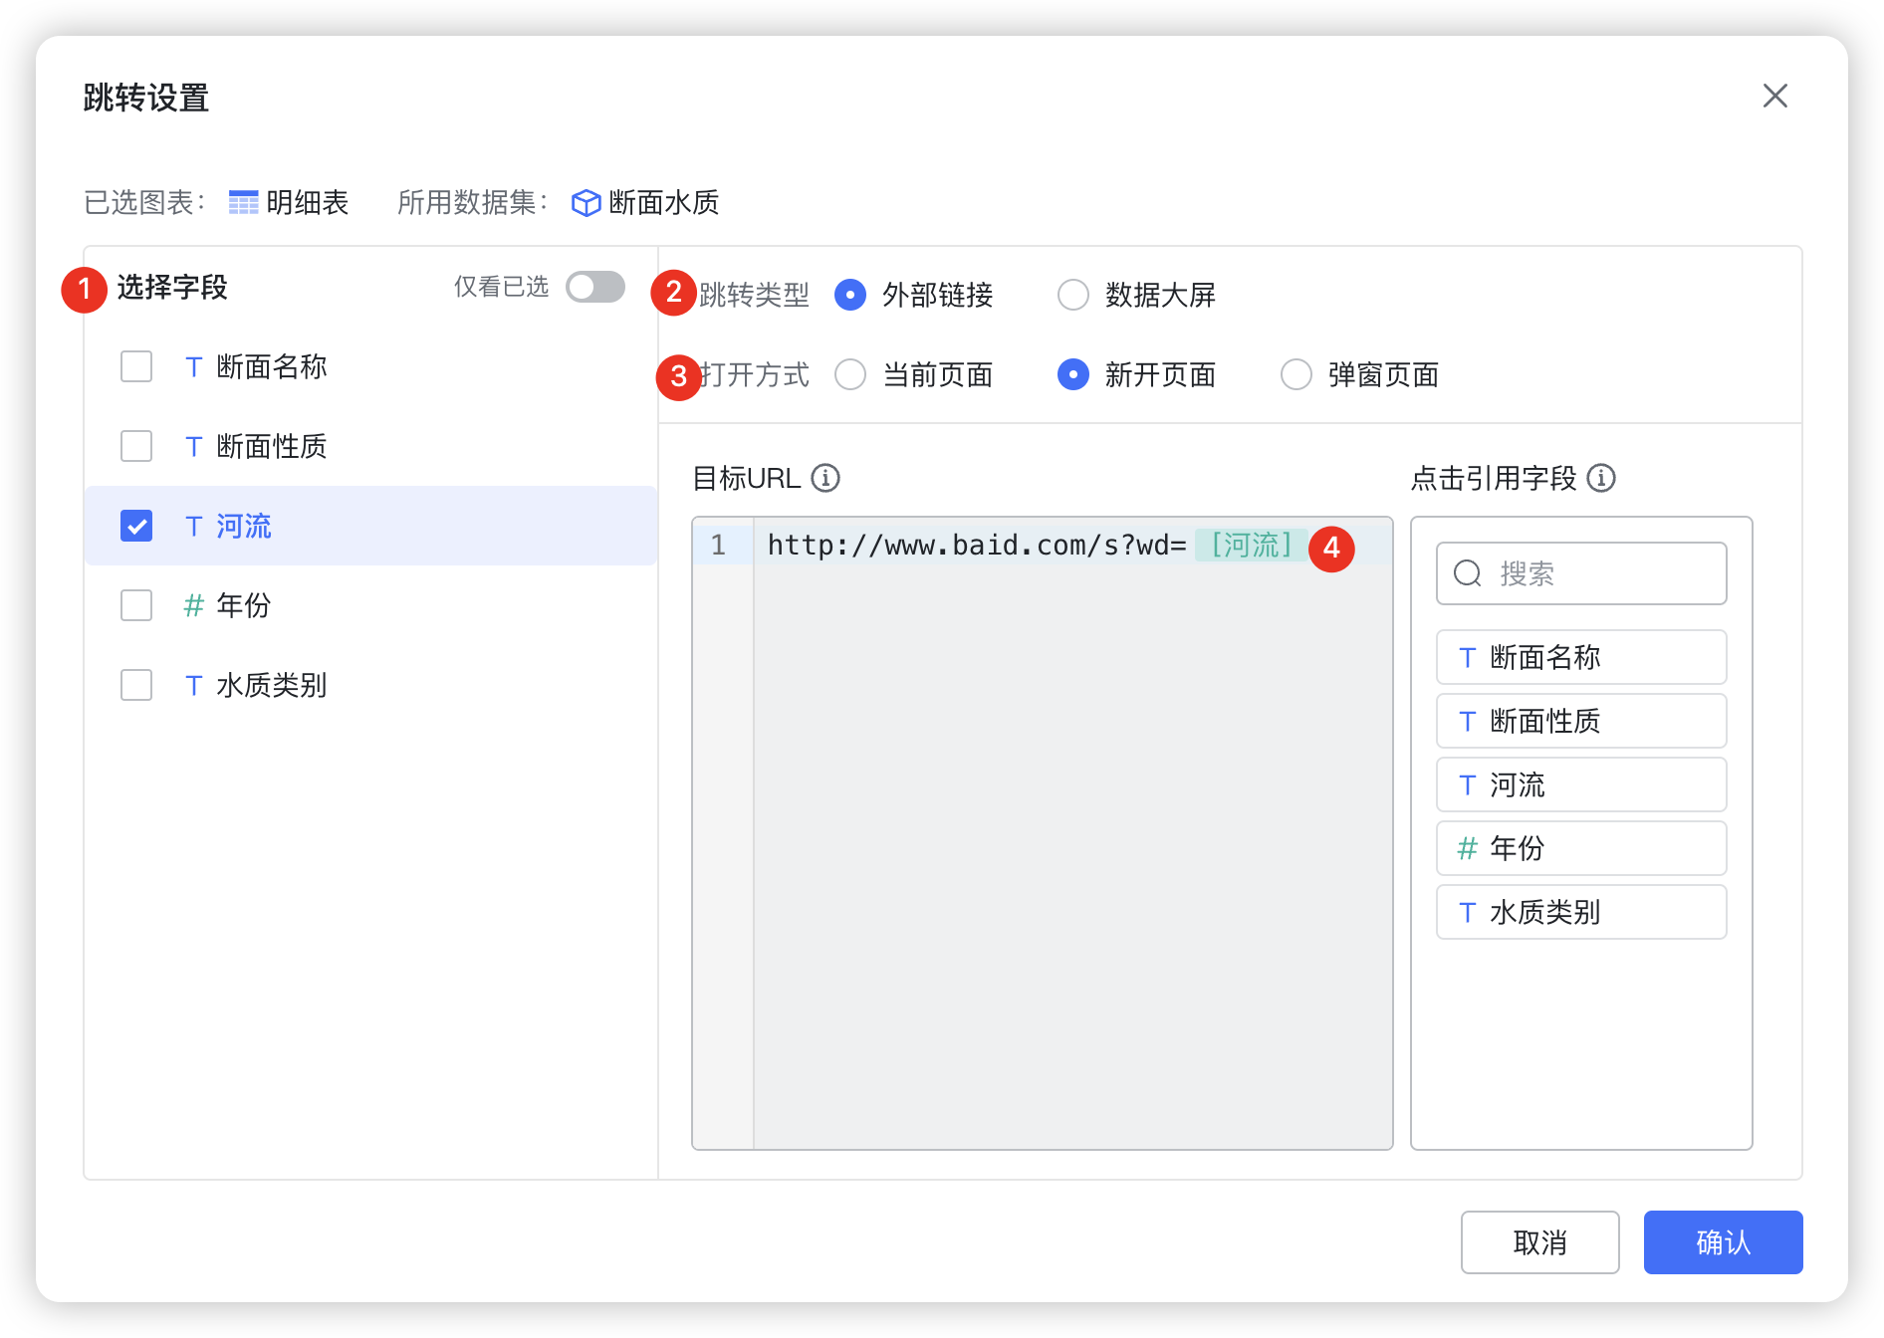Close the 跳转设置 dialog
The width and height of the screenshot is (1884, 1338).
pos(1774,96)
